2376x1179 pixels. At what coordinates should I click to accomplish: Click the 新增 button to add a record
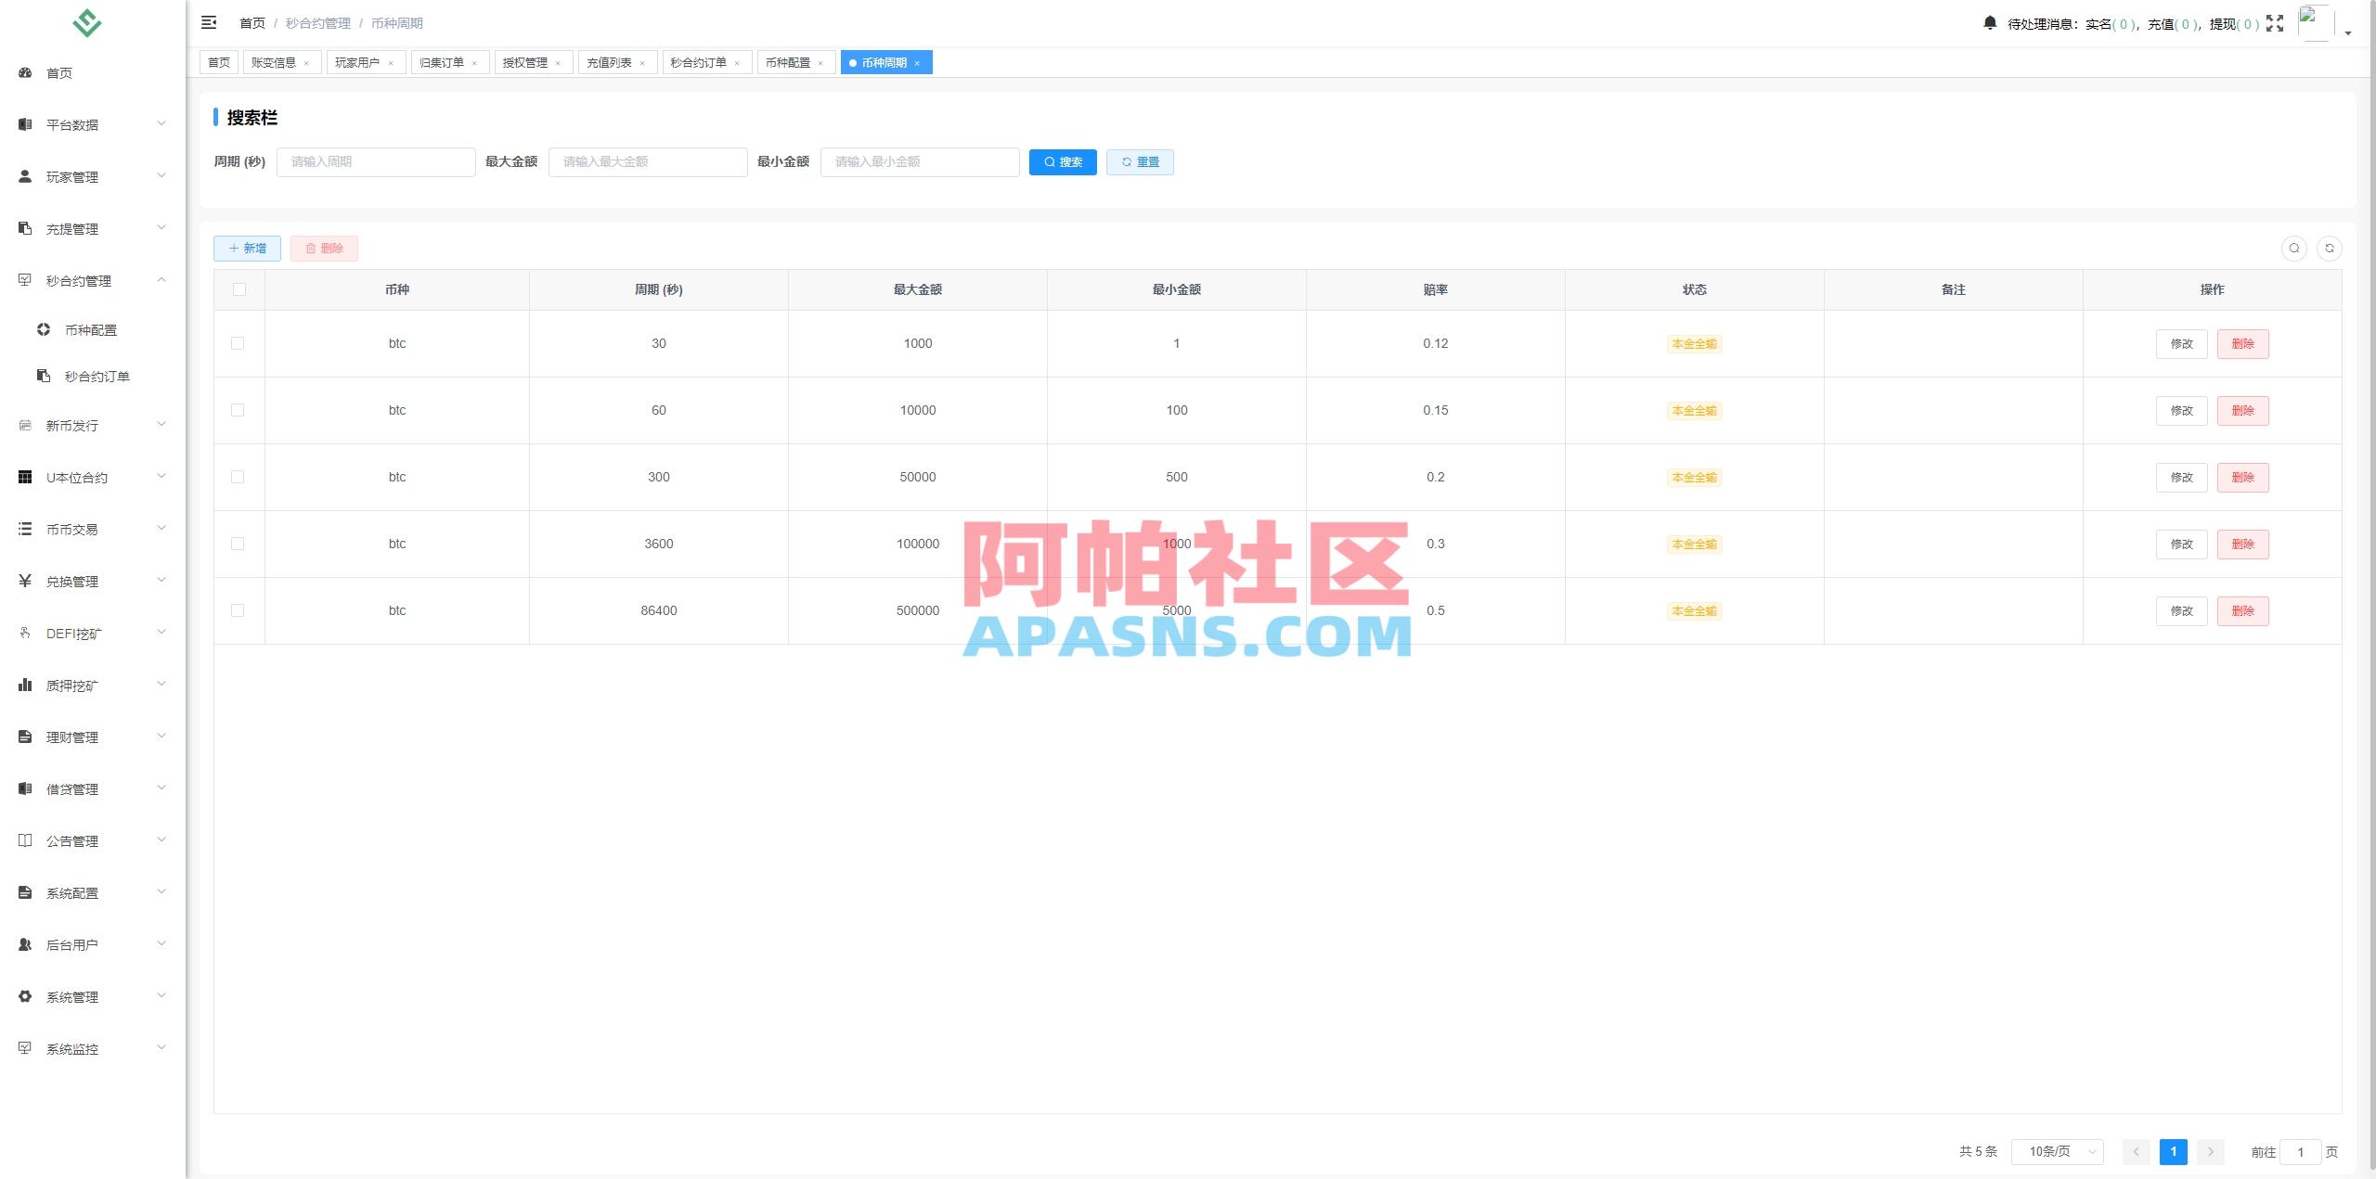(246, 248)
